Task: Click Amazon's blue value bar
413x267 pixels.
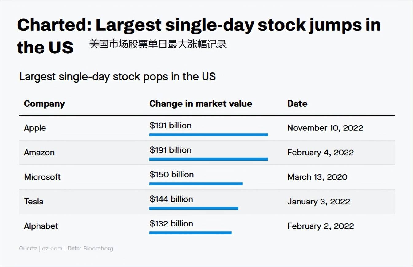Action: point(209,159)
